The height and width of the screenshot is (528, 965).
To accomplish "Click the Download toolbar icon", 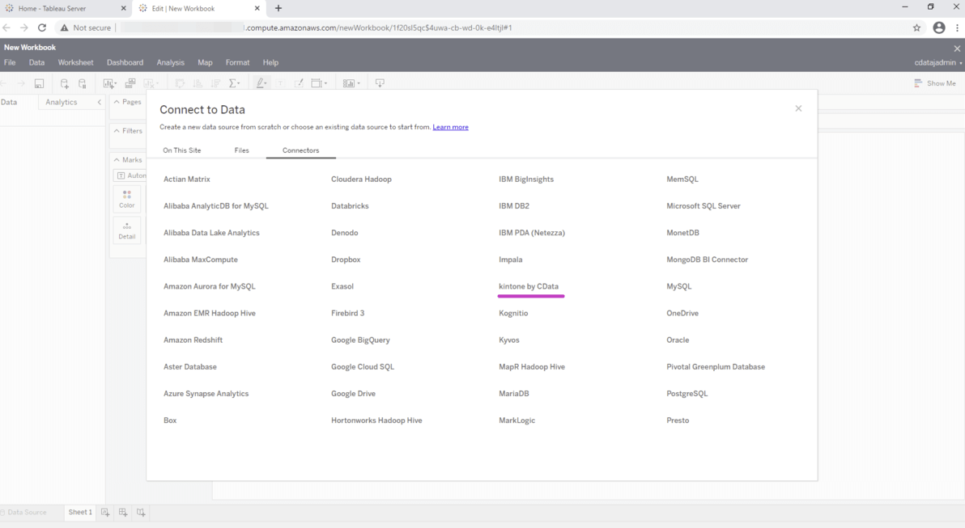I will pos(380,83).
